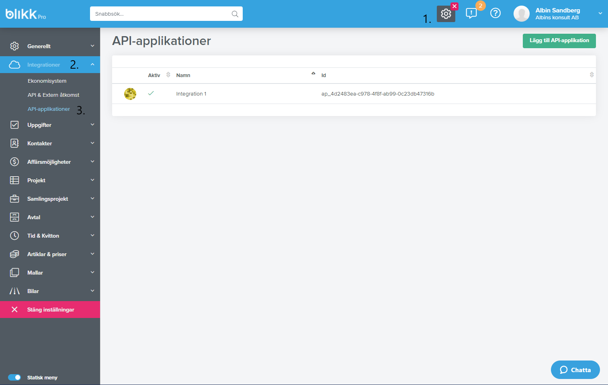Click the Projekt table icon

[14, 180]
